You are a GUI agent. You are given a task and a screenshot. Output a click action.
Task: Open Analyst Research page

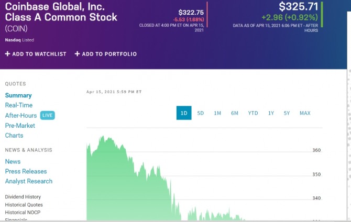(x=29, y=181)
